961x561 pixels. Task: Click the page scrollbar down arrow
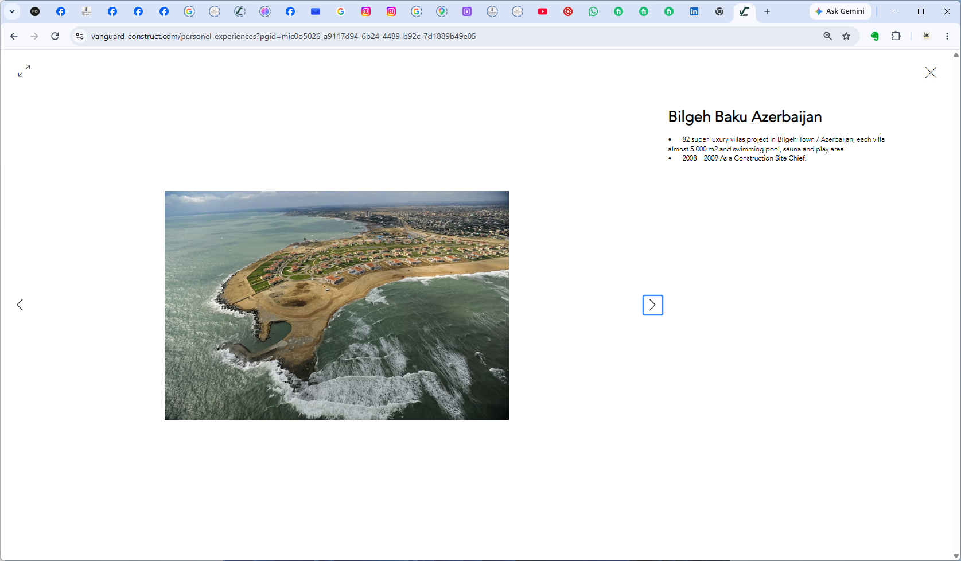956,556
